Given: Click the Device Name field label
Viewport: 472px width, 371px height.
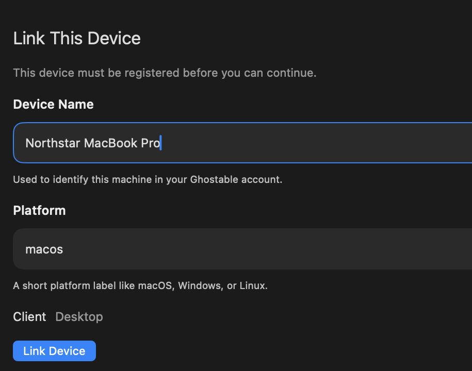Looking at the screenshot, I should click(x=53, y=104).
